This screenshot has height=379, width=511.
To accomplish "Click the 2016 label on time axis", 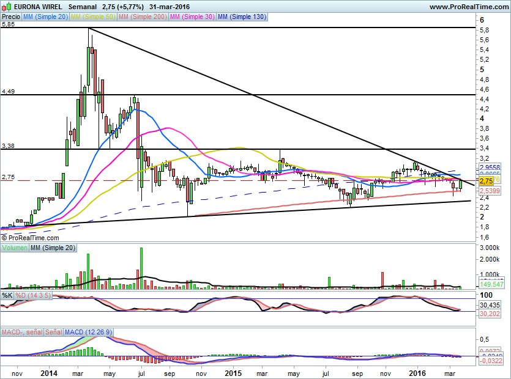I will (417, 373).
